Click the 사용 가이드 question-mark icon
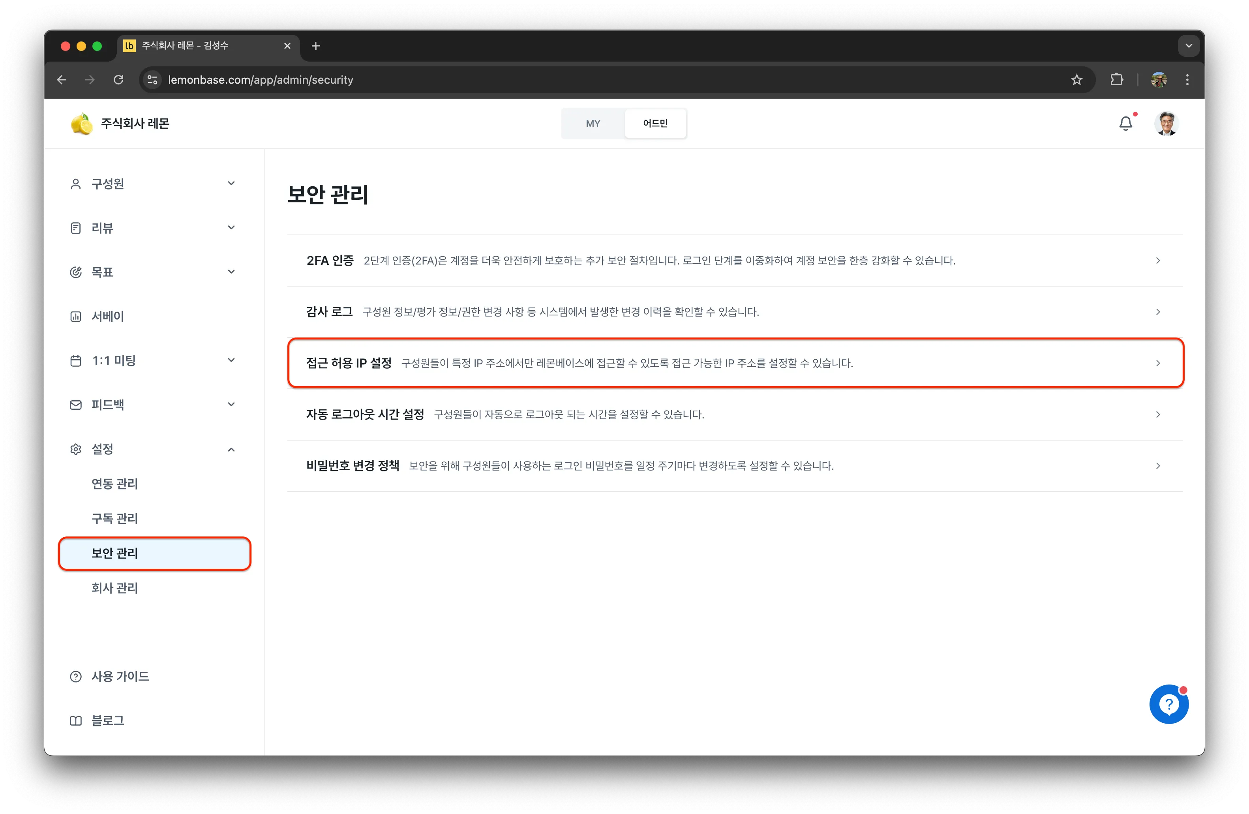This screenshot has width=1249, height=814. tap(75, 677)
